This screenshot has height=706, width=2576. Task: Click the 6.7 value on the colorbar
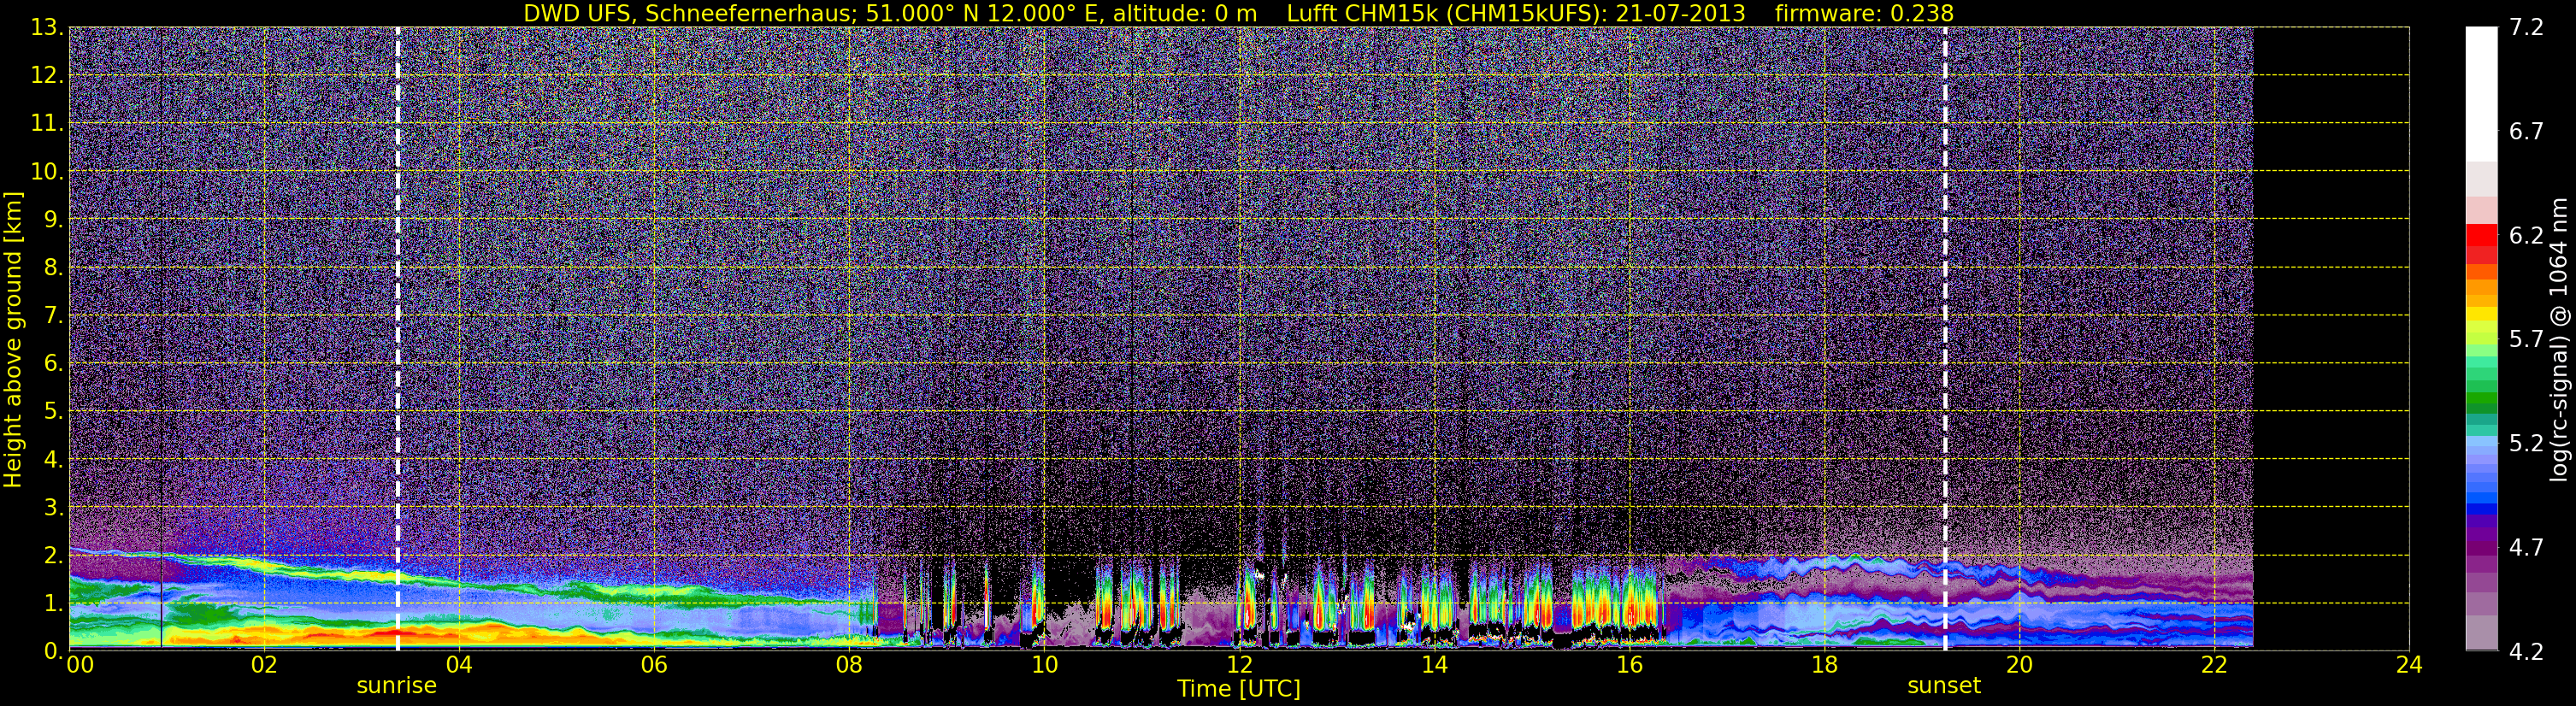click(2526, 132)
